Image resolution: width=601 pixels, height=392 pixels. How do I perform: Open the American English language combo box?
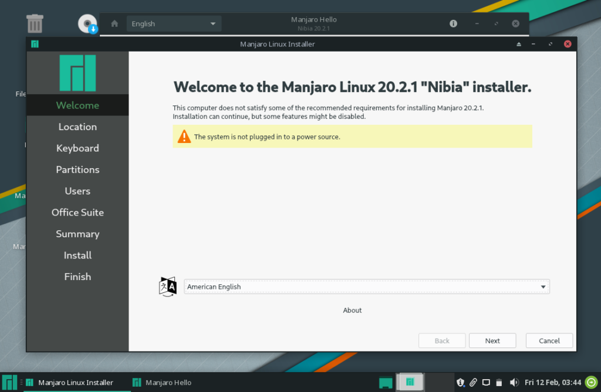pos(367,287)
